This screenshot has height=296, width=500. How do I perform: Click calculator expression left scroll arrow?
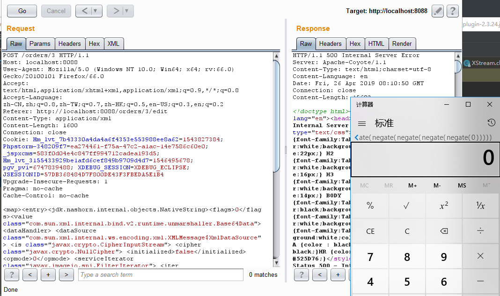[356, 137]
